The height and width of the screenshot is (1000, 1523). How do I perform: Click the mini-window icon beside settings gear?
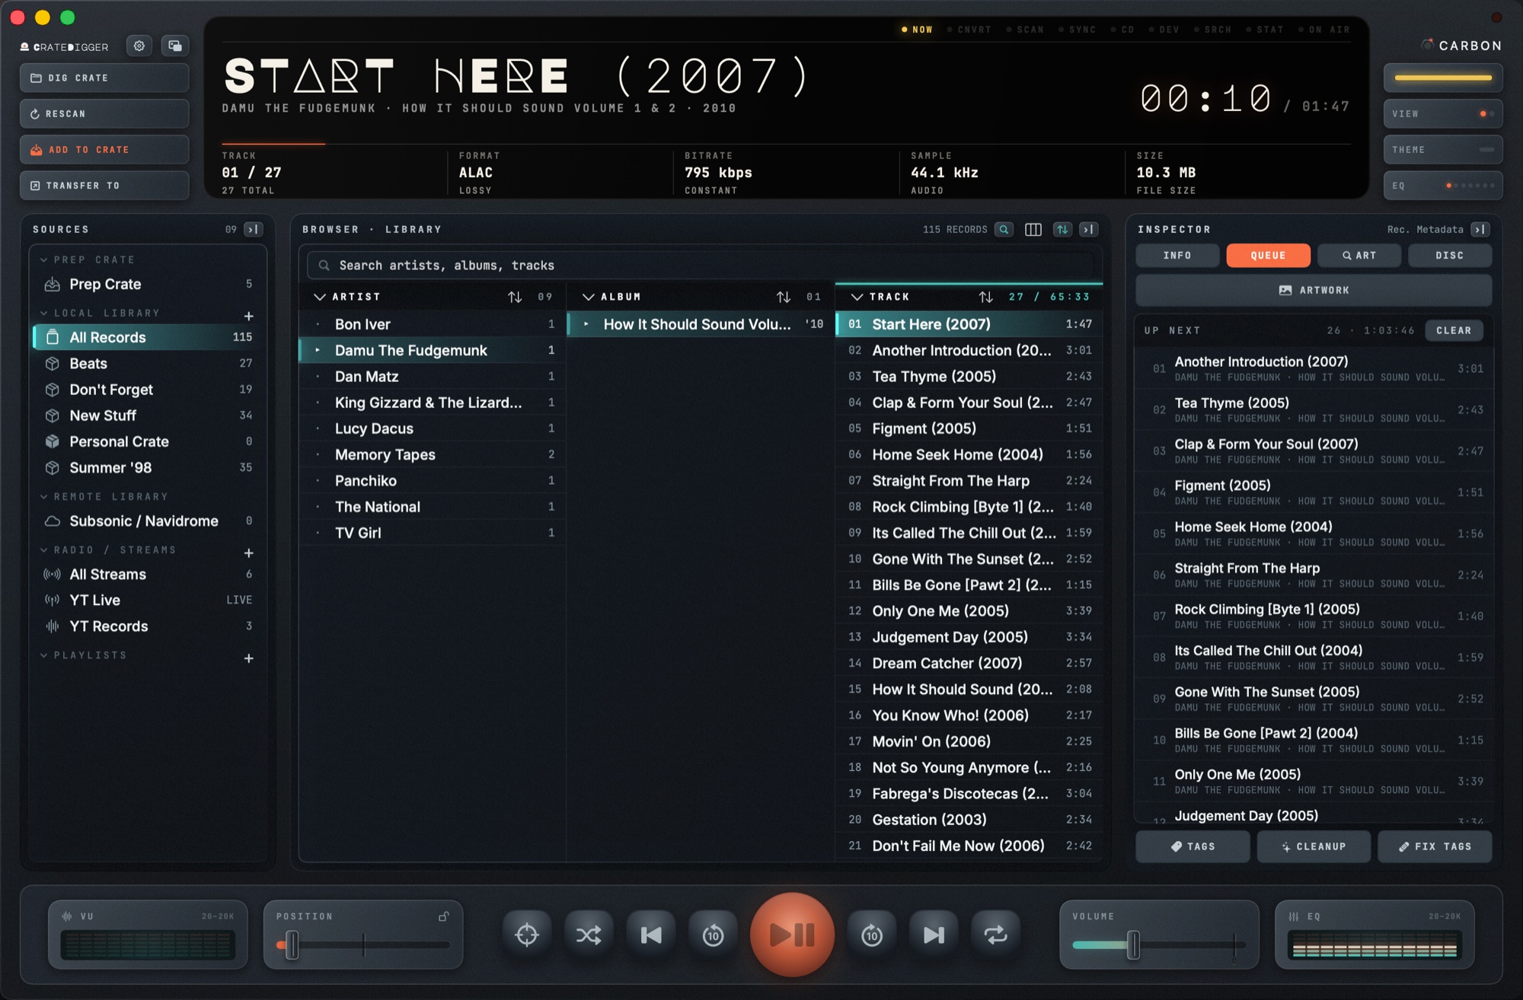(175, 46)
